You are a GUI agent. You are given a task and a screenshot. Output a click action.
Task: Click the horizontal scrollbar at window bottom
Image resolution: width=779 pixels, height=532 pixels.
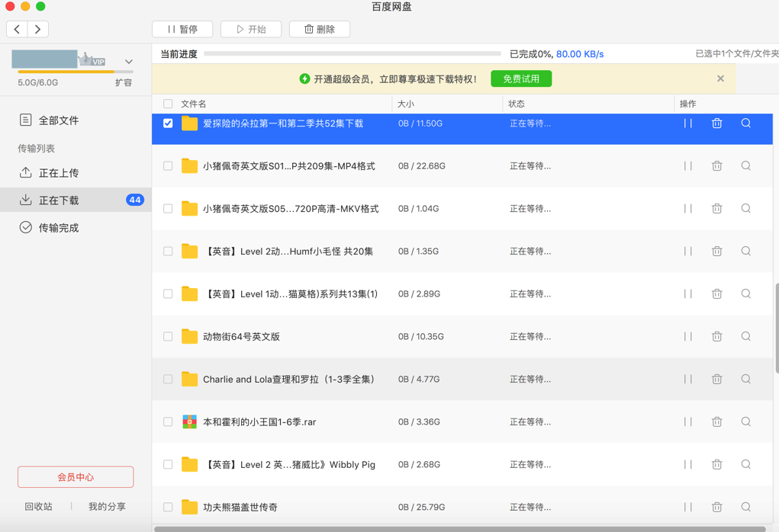[x=459, y=529]
